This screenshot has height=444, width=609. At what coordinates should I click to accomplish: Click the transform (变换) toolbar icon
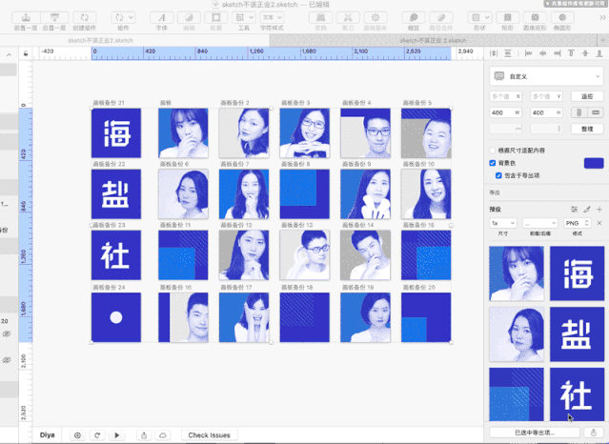coord(321,17)
